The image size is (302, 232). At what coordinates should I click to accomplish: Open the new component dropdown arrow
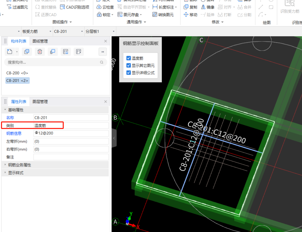[17, 52]
